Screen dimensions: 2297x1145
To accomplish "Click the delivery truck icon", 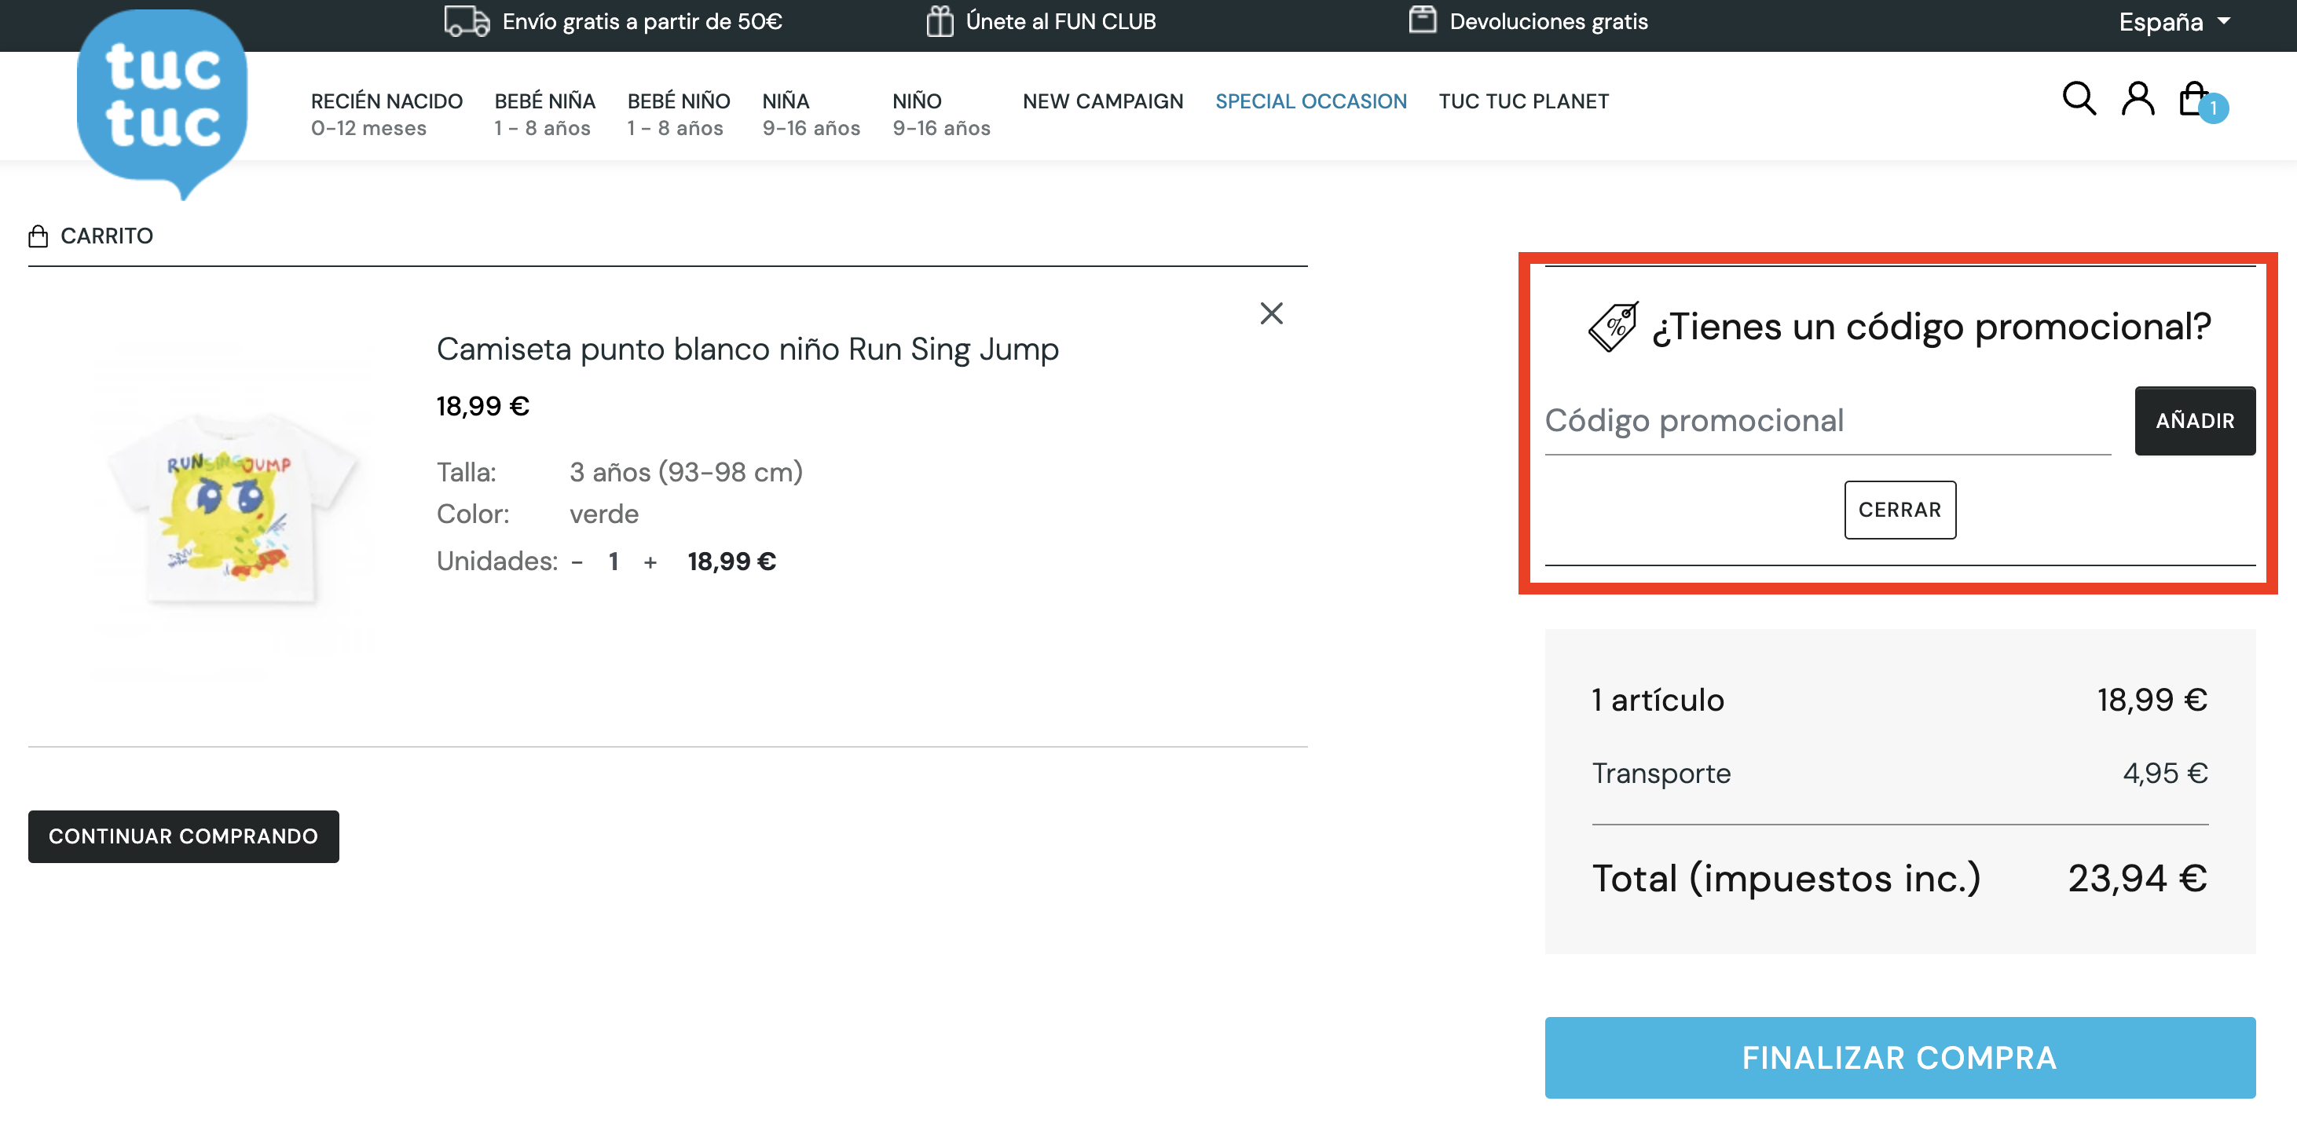I will [467, 20].
